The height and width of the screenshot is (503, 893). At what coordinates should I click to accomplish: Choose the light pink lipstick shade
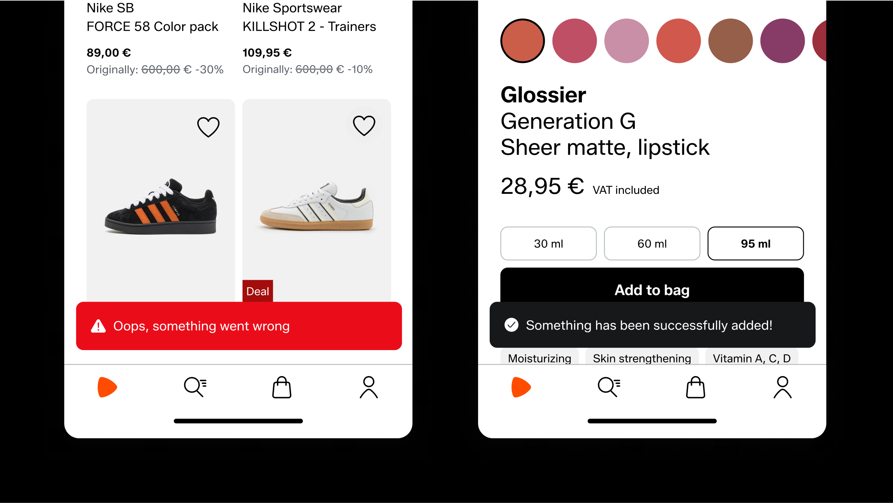(627, 41)
